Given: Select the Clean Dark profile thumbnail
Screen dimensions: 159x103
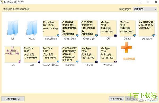Looking at the screenshot, I should pyautogui.click(x=70, y=28).
